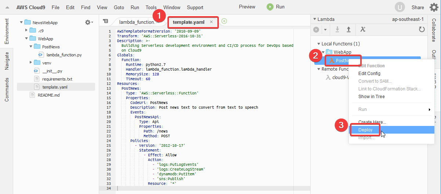Click the tab list menu icon
This screenshot has height=194, width=441.
[x=105, y=21]
